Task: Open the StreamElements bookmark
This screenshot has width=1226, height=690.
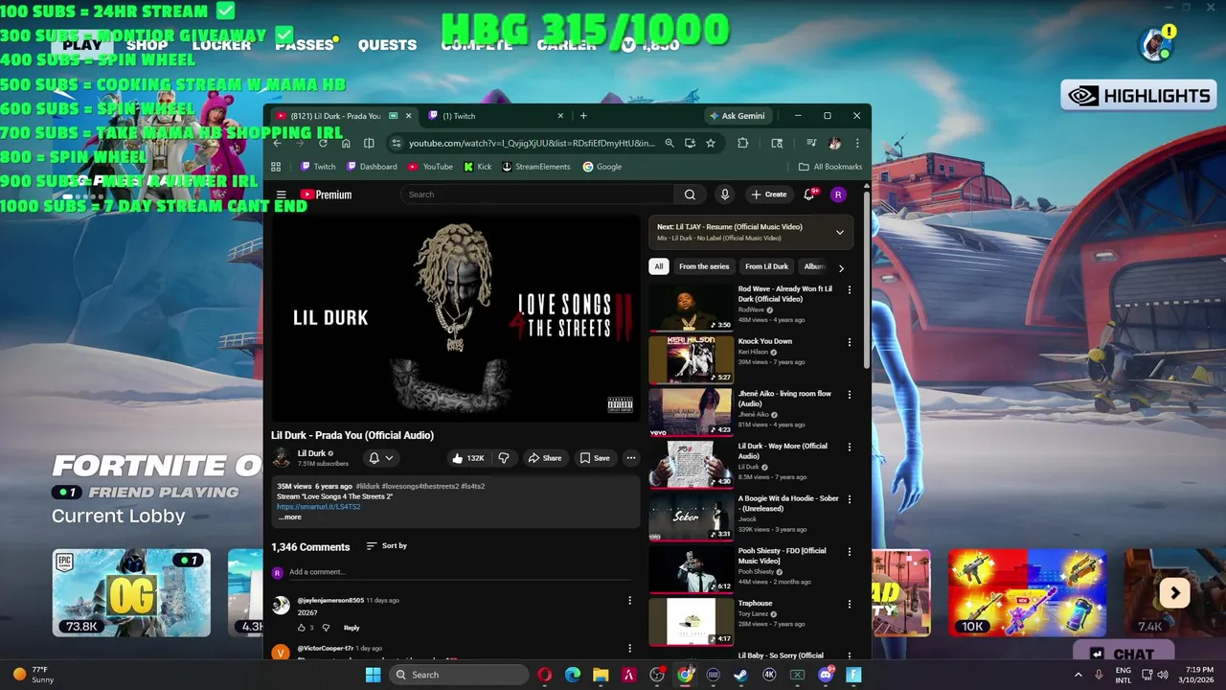Action: pyautogui.click(x=535, y=167)
